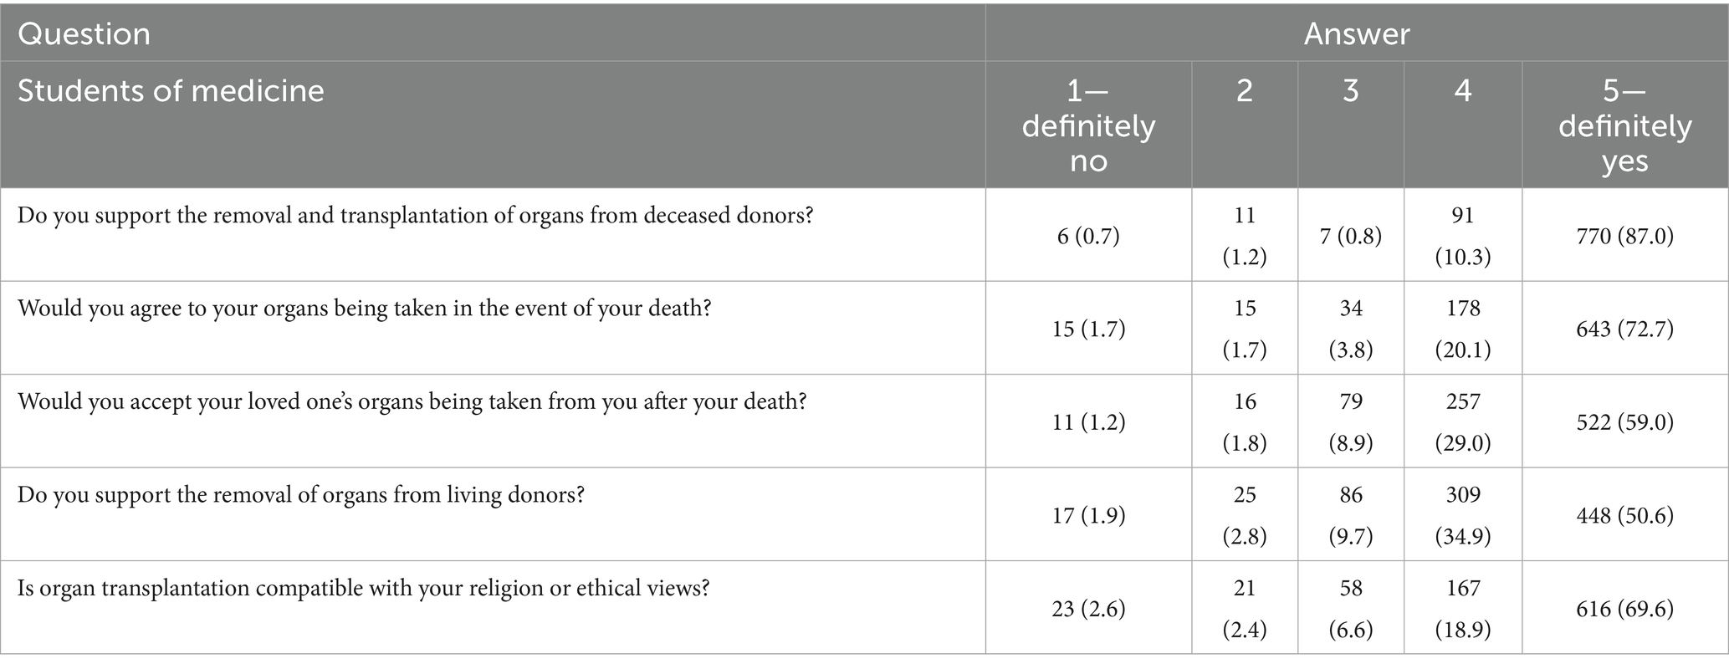This screenshot has height=669, width=1729.
Task: Select the '23 (2.6)' cell
Action: (1088, 609)
